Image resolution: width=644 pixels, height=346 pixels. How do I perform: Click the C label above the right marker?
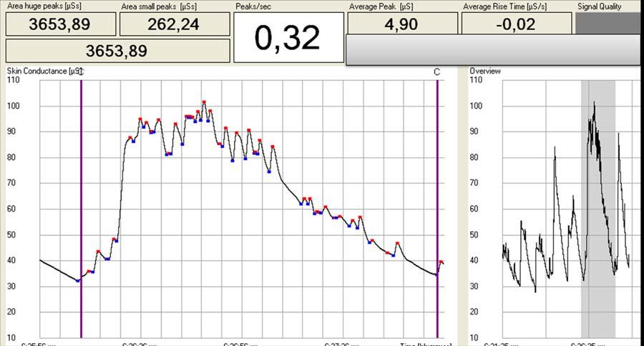point(436,72)
